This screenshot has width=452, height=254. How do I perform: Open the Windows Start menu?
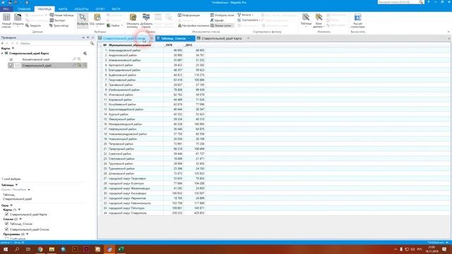pos(5,249)
